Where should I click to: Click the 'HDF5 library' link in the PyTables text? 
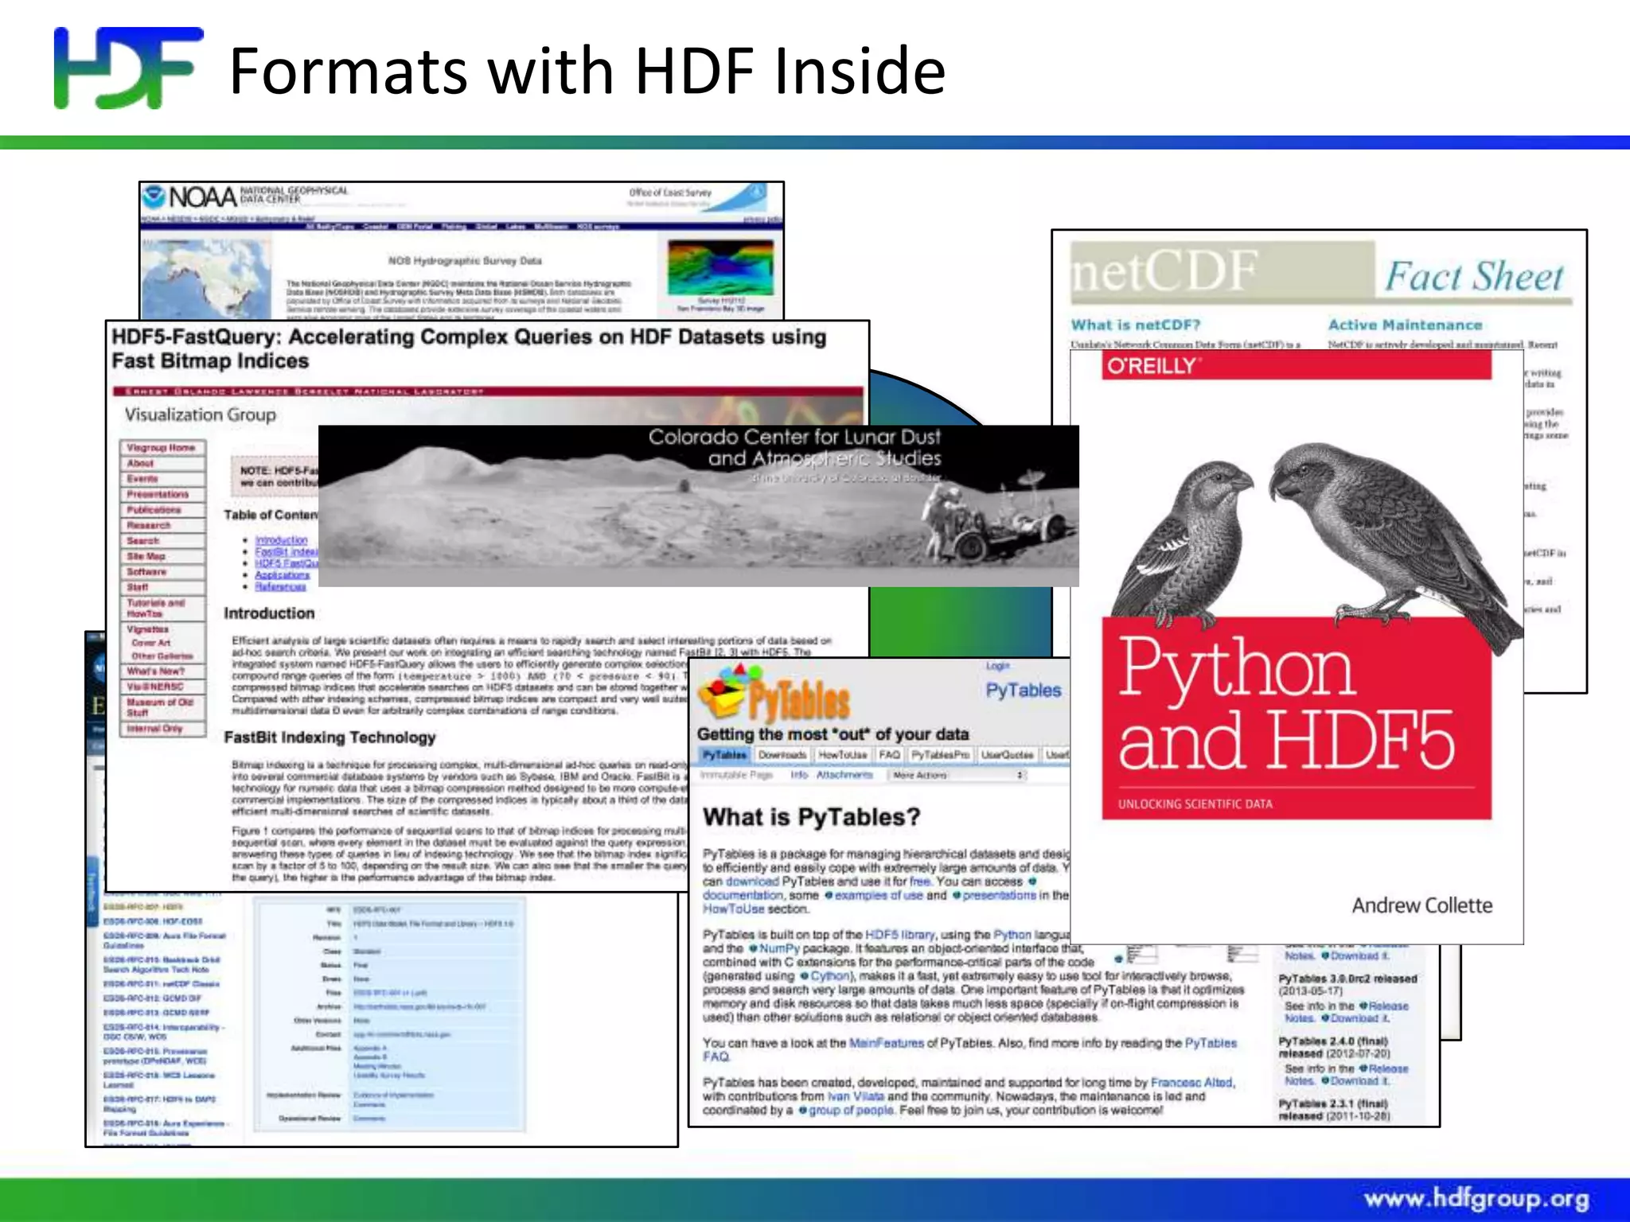pyautogui.click(x=900, y=935)
